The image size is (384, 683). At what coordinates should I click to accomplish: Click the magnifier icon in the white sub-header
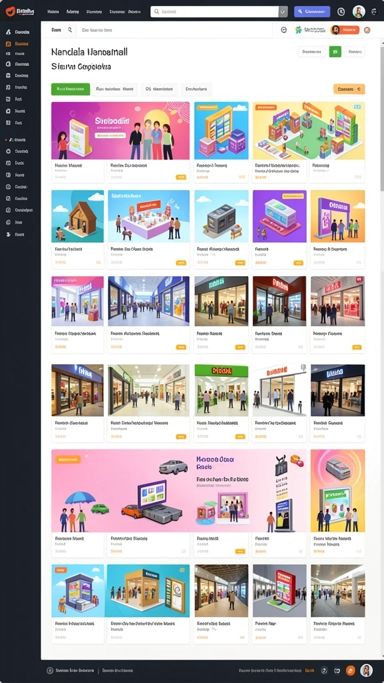pyautogui.click(x=69, y=30)
